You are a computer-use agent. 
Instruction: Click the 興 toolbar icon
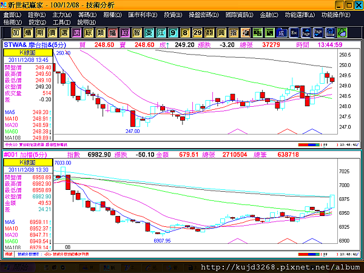point(221,33)
